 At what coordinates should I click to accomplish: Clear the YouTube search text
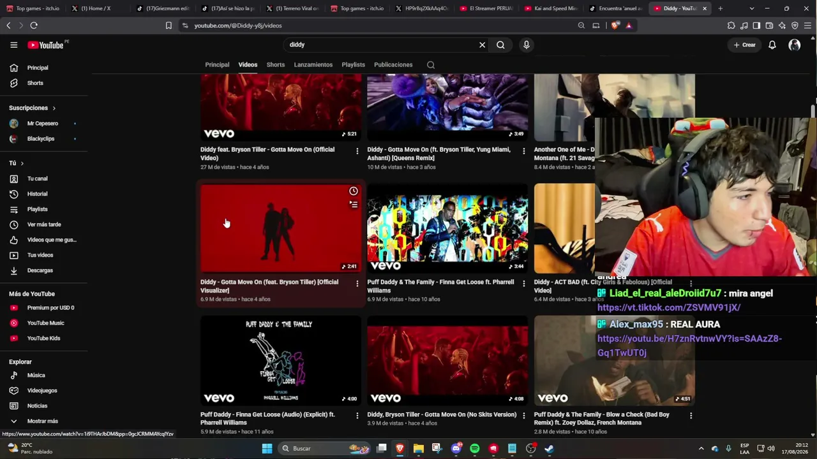coord(482,45)
